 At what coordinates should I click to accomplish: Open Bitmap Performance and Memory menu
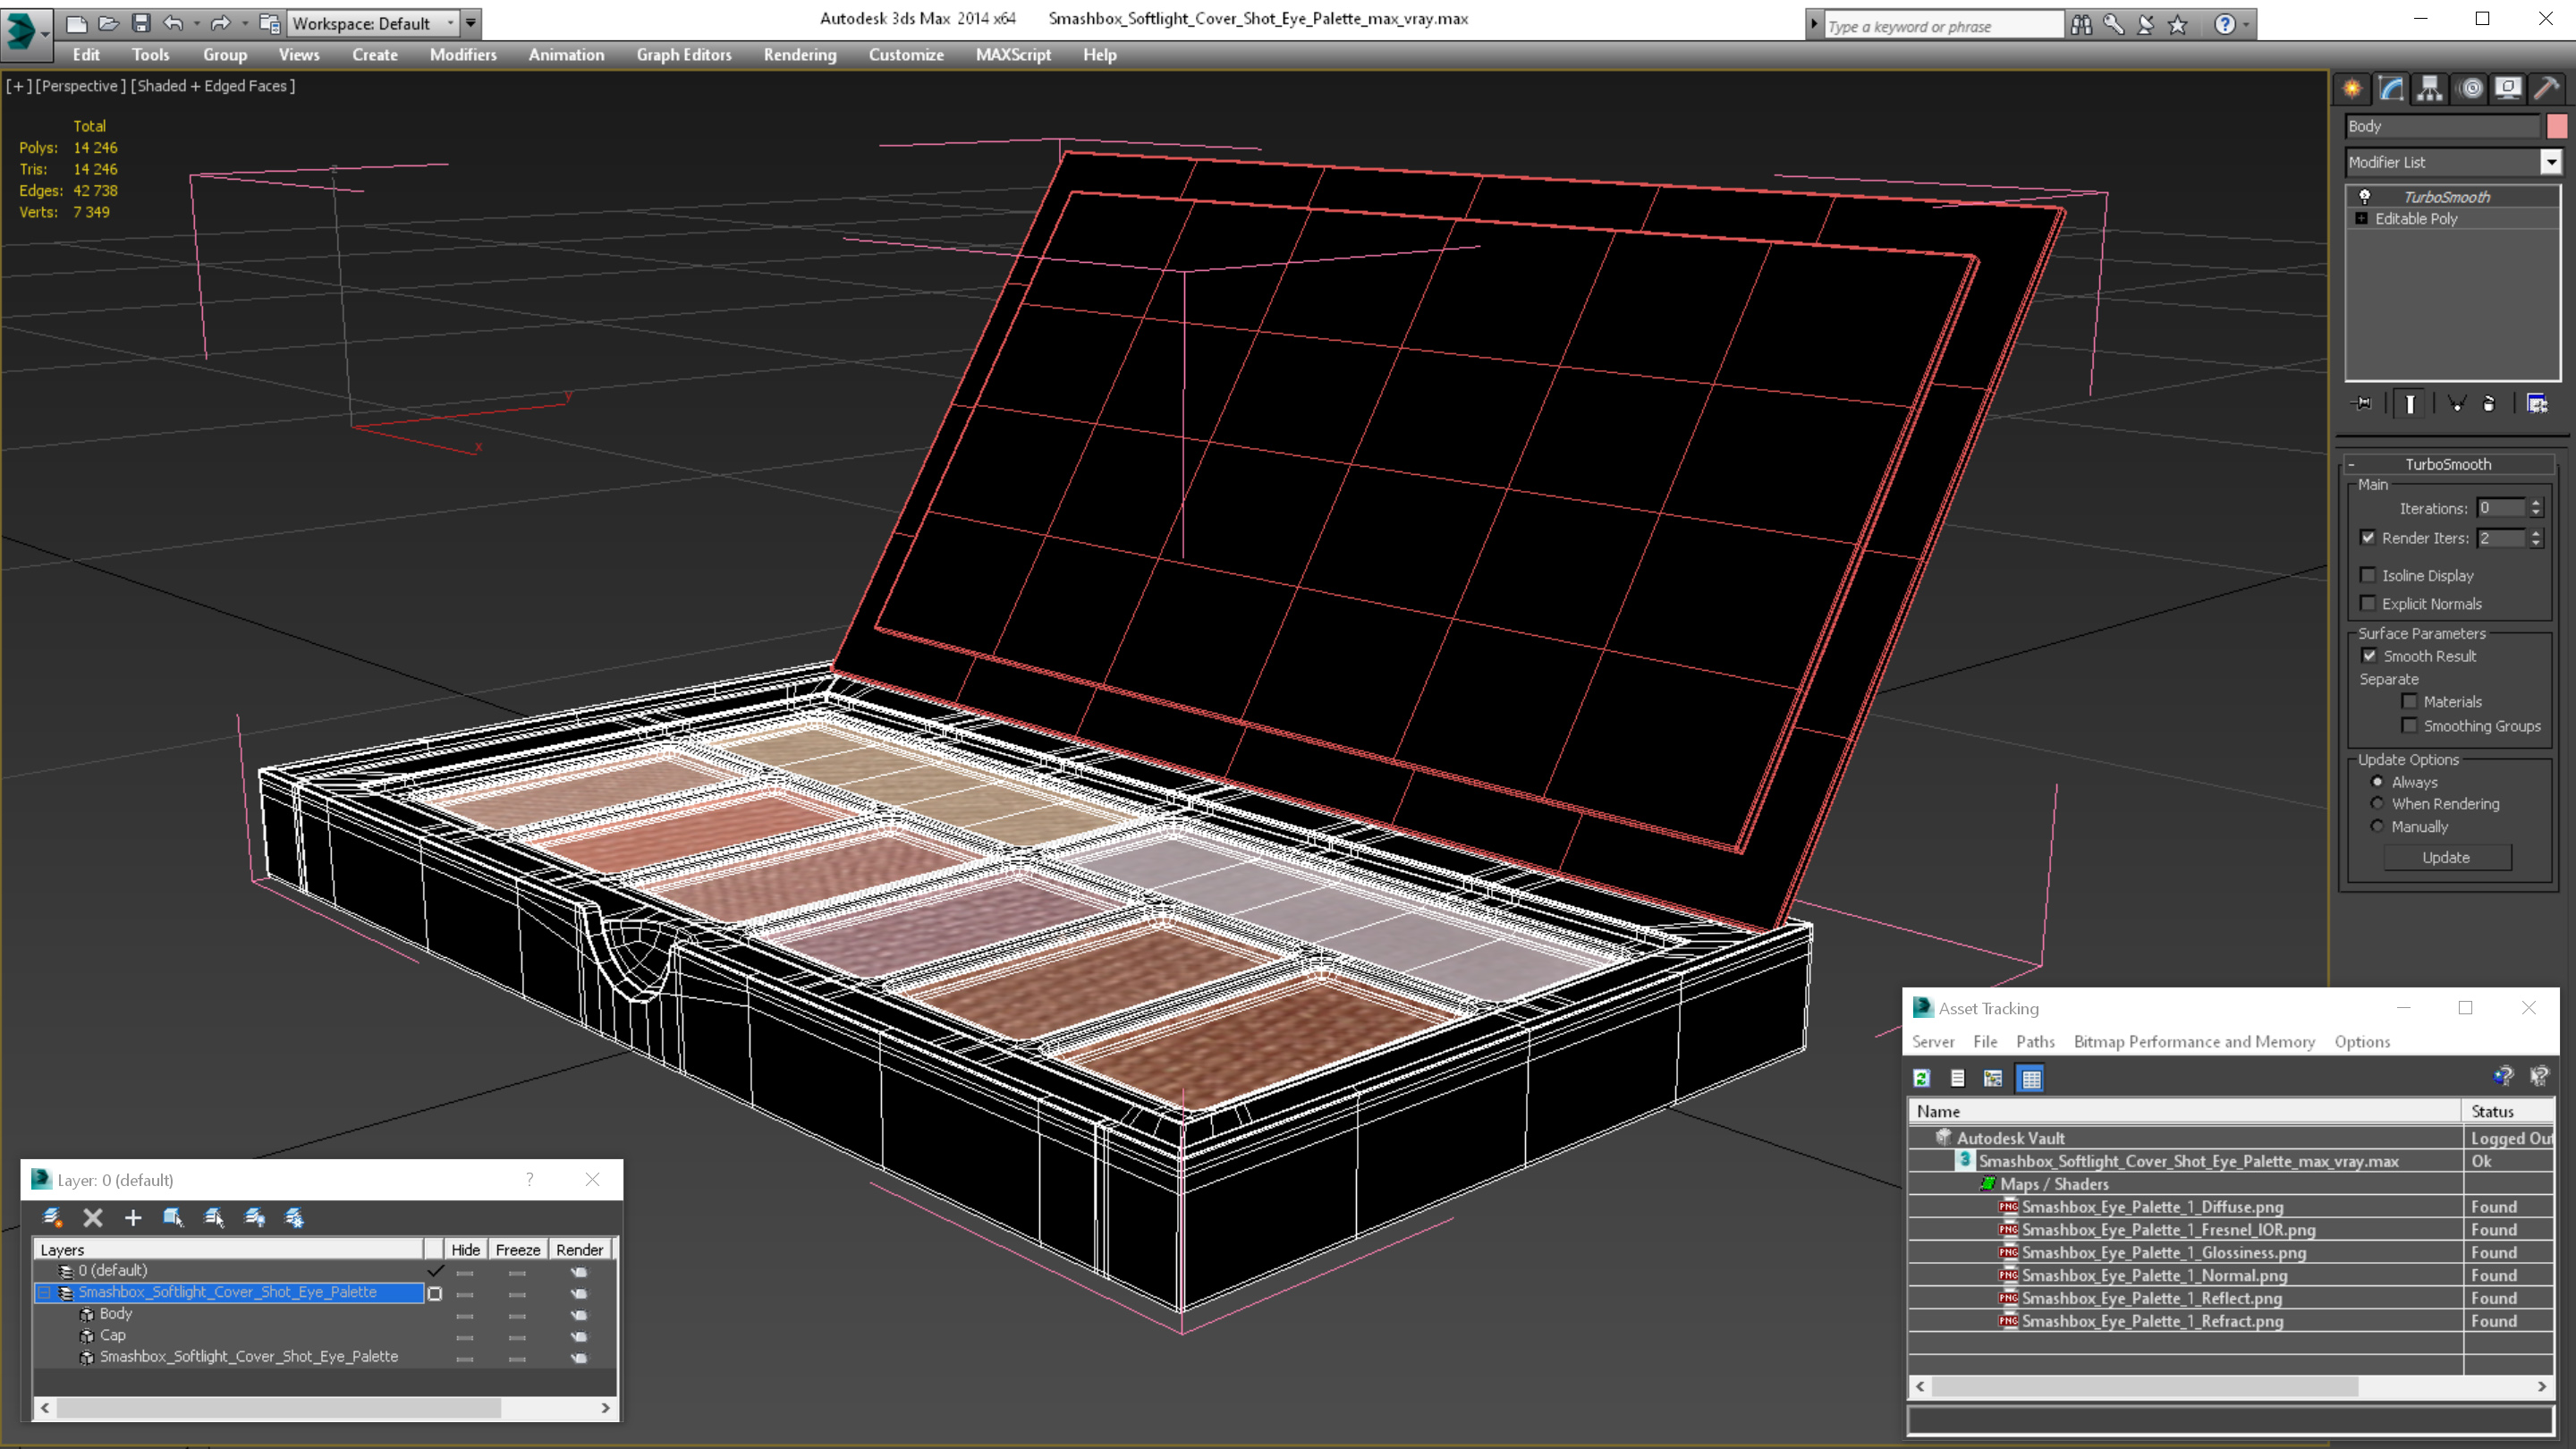coord(2194,1041)
